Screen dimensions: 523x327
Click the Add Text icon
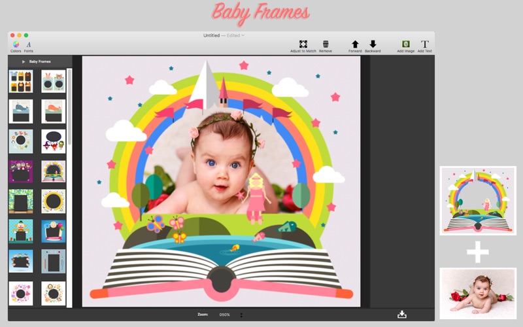coord(424,44)
